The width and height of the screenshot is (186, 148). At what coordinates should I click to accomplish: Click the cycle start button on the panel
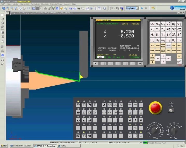pyautogui.click(x=78, y=136)
